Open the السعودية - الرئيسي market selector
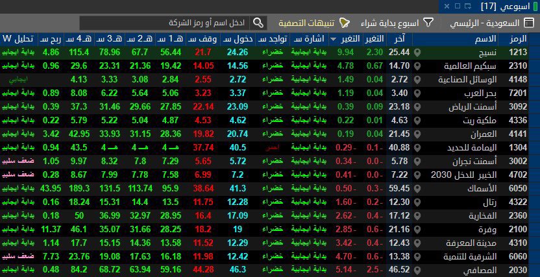Viewport: 540px width, 277px height. click(x=485, y=23)
